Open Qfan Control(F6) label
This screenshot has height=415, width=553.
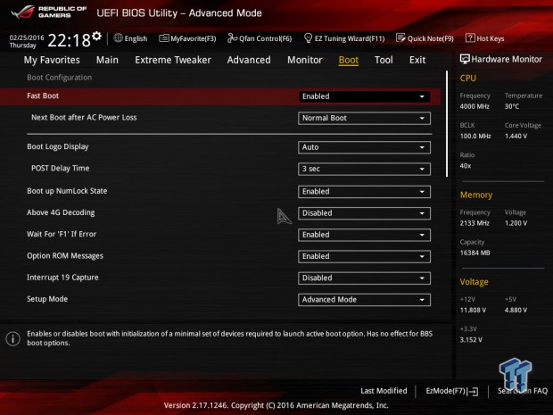(265, 38)
